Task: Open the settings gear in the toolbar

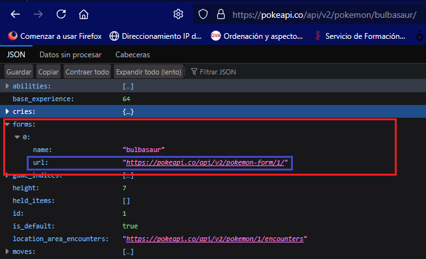Action: pyautogui.click(x=178, y=14)
